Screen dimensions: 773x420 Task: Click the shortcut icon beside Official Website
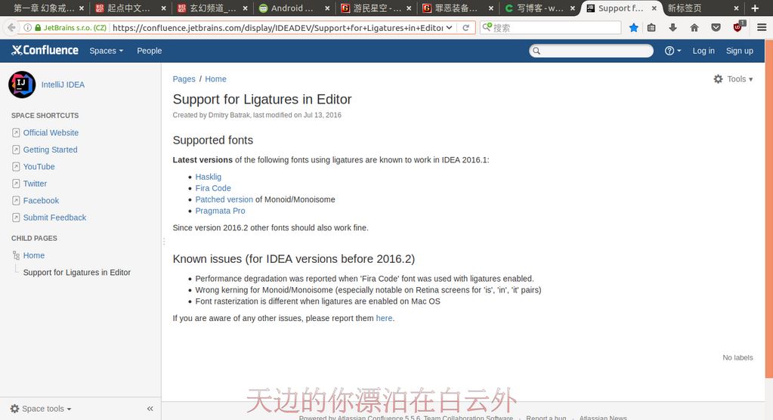coord(16,133)
